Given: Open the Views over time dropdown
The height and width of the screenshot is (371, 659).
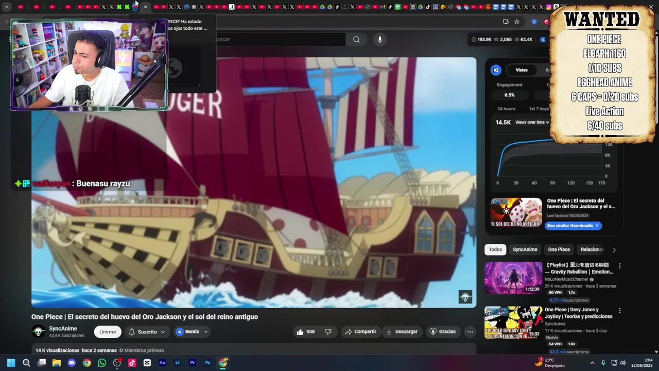Looking at the screenshot, I should click(x=532, y=122).
